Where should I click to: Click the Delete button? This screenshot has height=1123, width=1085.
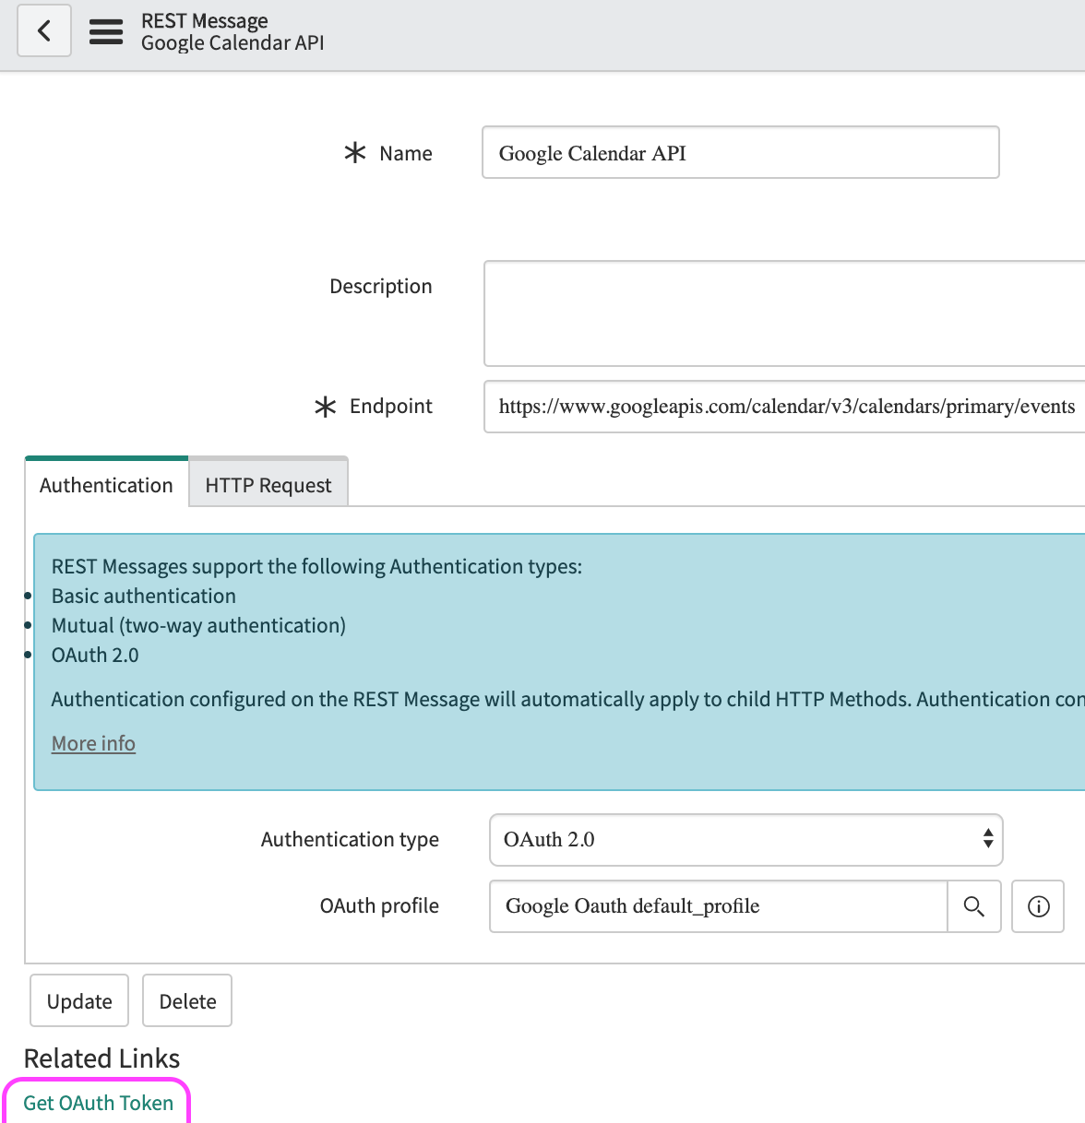187,1000
